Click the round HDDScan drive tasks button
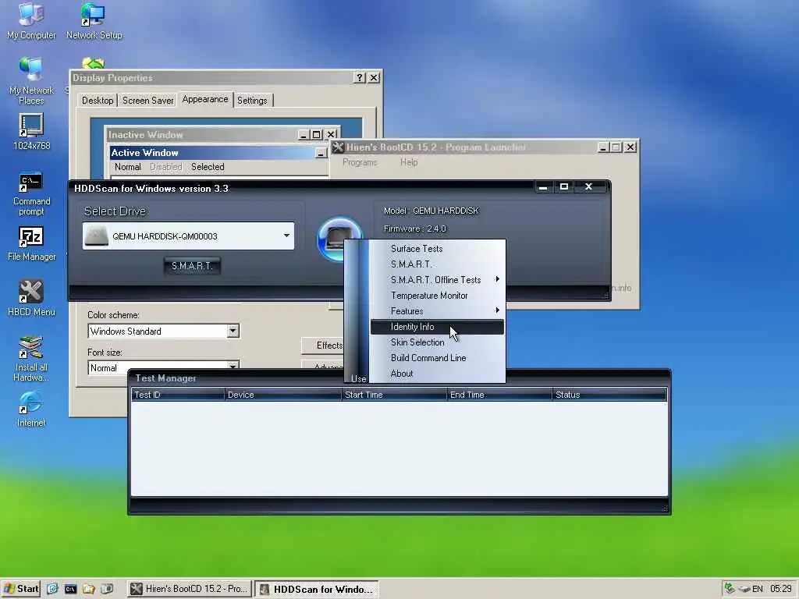 pos(339,239)
